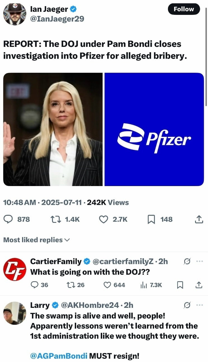
Task: Open the more options menu on CartierFamily's reply
Action: click(x=199, y=262)
